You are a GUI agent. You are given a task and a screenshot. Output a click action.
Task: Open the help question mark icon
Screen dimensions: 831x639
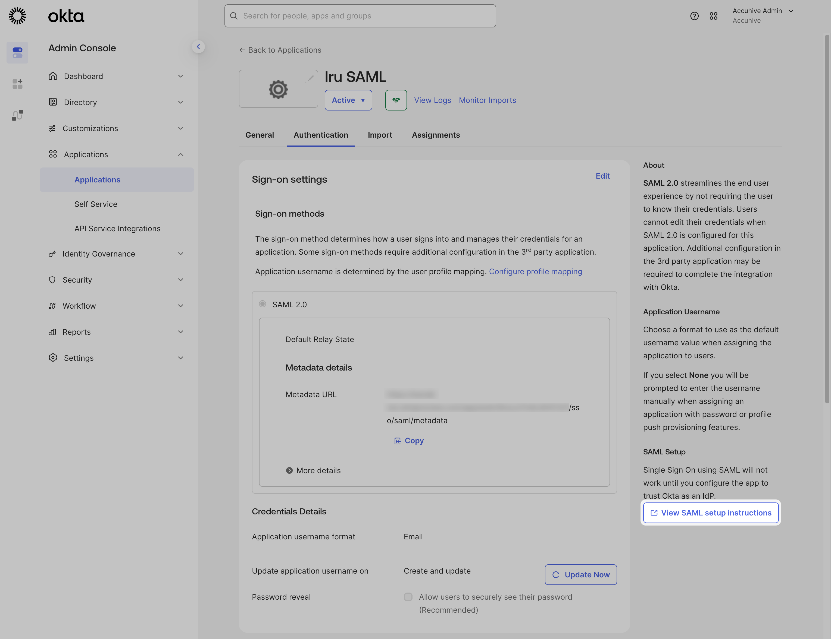point(694,16)
